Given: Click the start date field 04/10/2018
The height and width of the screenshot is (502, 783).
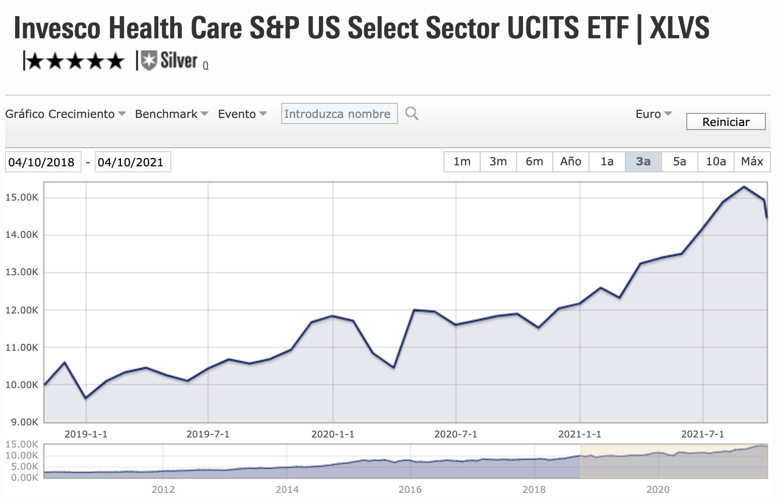Looking at the screenshot, I should pyautogui.click(x=43, y=162).
